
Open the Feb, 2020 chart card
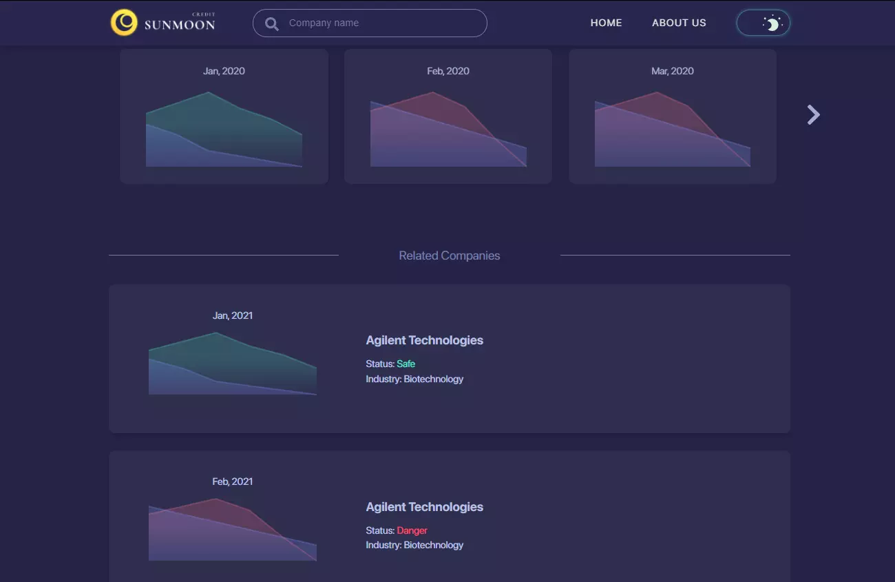click(448, 116)
